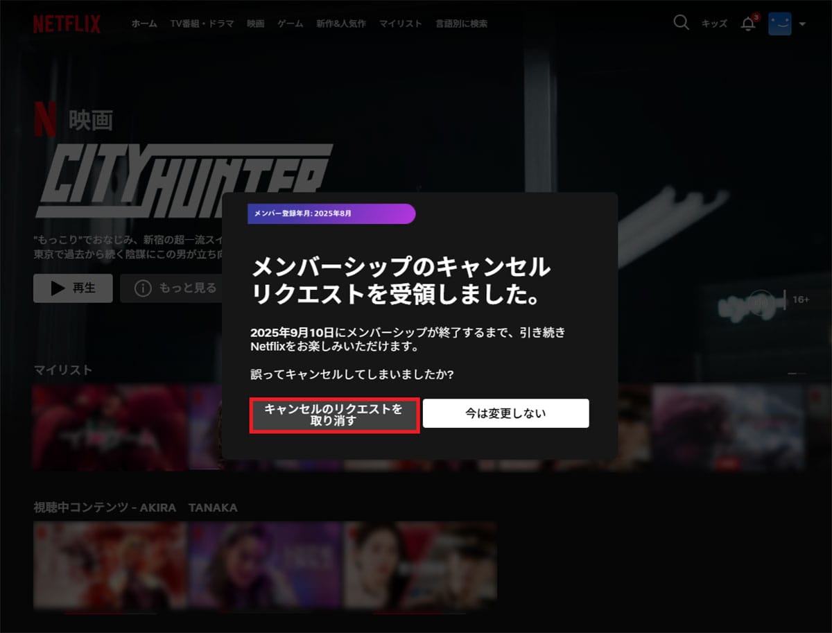Viewport: 832px width, 633px height.
Task: Open the ゲーム menu item
Action: point(291,24)
